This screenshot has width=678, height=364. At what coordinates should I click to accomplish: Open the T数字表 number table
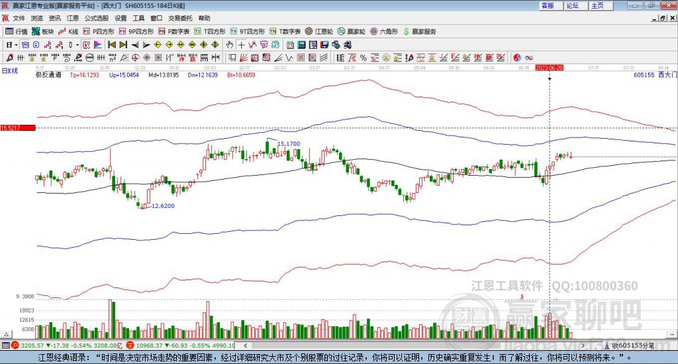(285, 32)
